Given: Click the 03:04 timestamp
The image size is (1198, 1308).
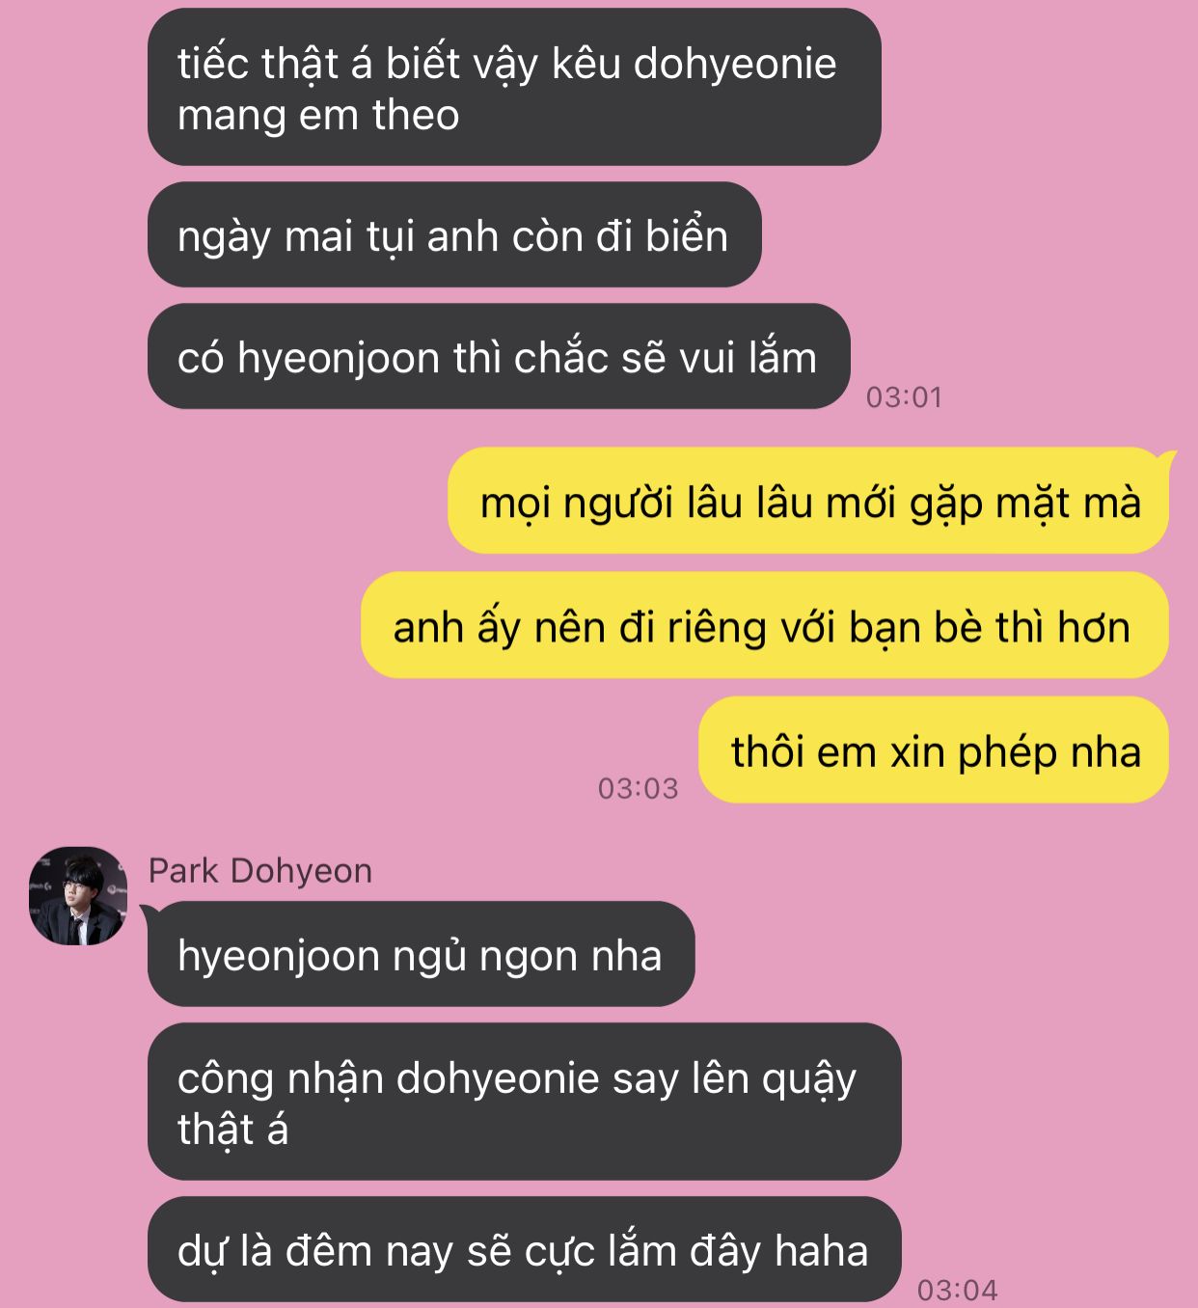Looking at the screenshot, I should pyautogui.click(x=957, y=1290).
